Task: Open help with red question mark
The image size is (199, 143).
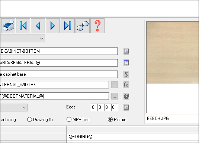Action: tap(97, 26)
